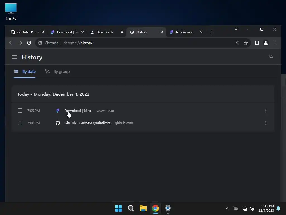Screen dimensions: 286x215
Task: Open the This PC desktop icon
Action: click(x=11, y=11)
